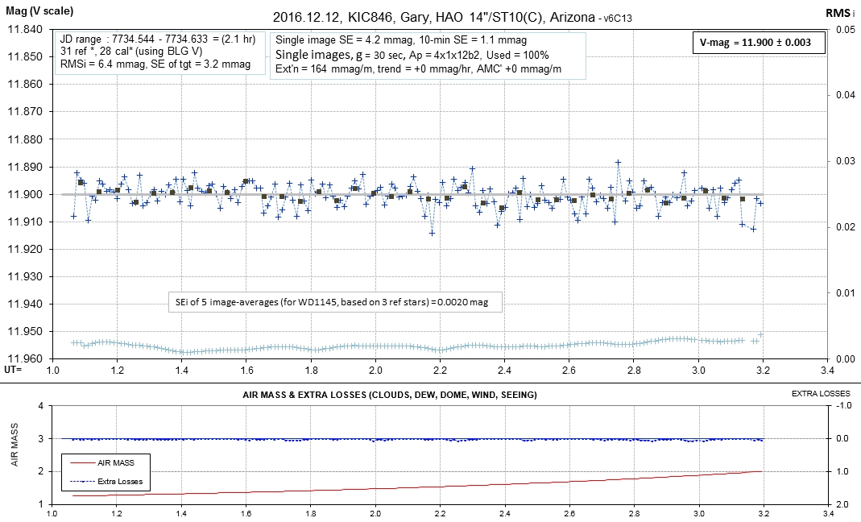Screen dimensions: 861x522
Task: Click the 11.900 tick on magnitude axis
Action: click(x=25, y=194)
